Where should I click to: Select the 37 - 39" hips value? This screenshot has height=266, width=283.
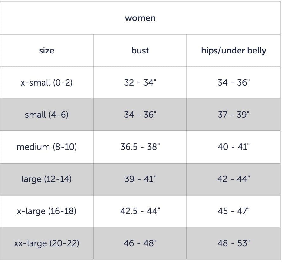pos(234,115)
